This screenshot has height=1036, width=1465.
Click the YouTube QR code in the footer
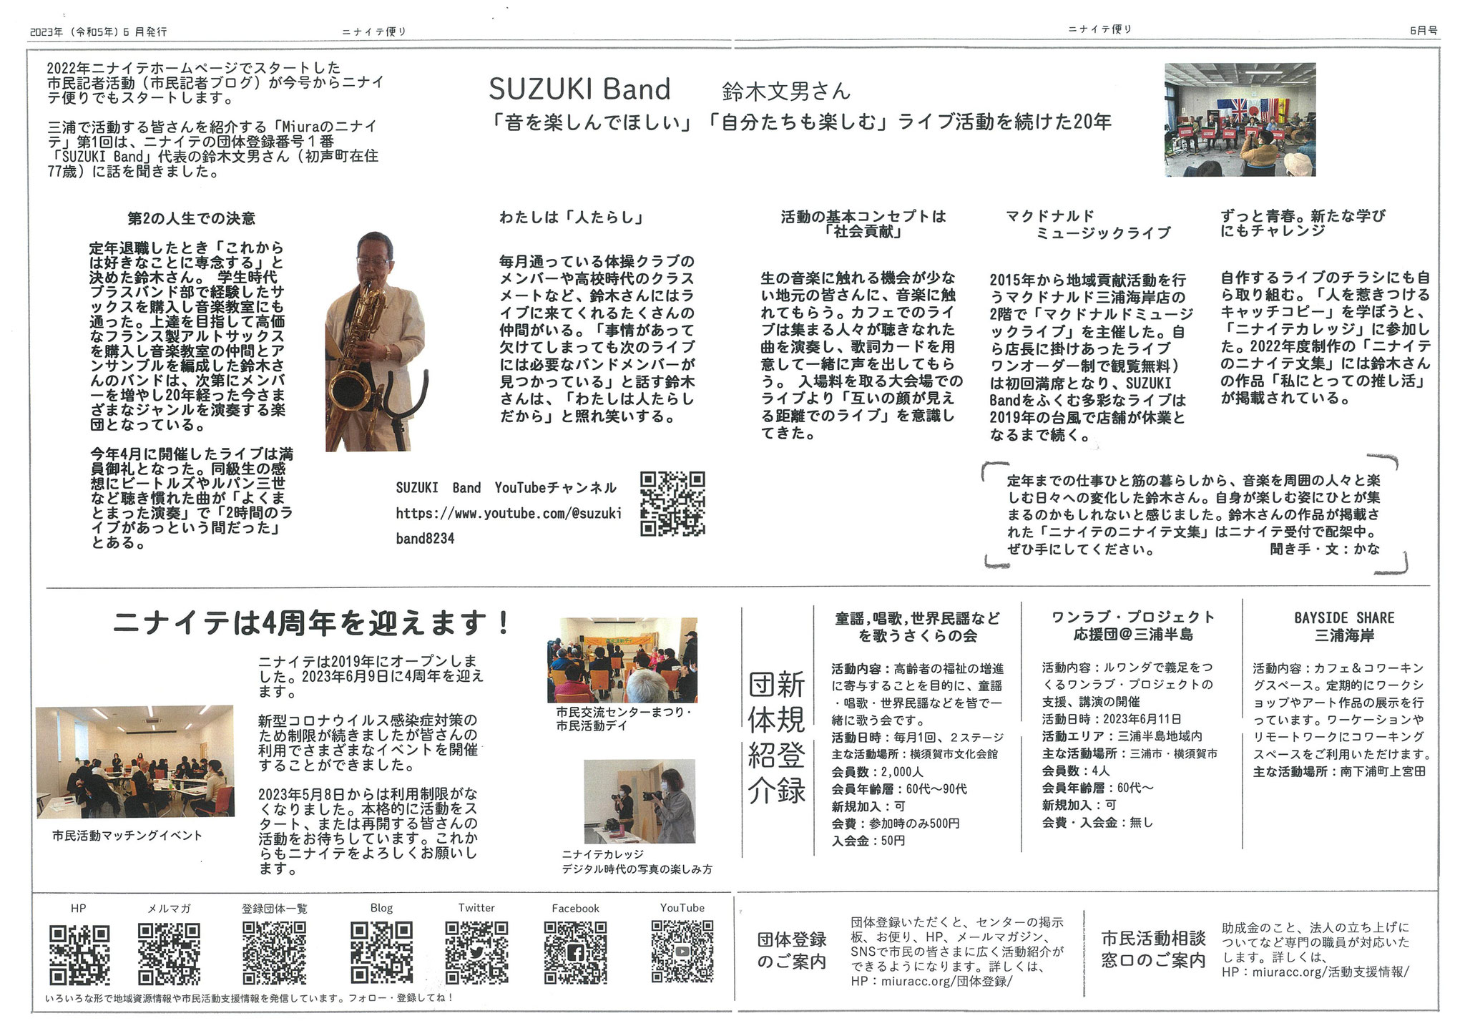pos(682,952)
